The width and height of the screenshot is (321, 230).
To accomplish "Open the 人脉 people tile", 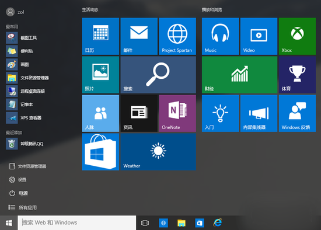I will (100, 113).
